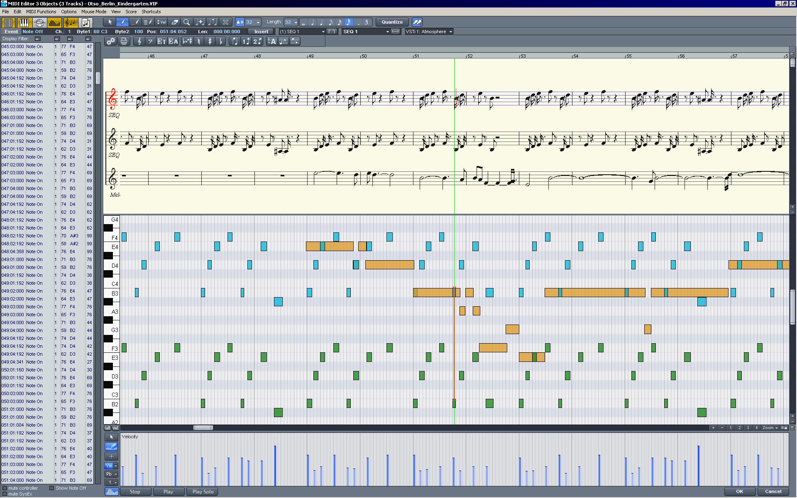Click the natural sign accidental icon
Screen dimensions: 797x498
199,41
